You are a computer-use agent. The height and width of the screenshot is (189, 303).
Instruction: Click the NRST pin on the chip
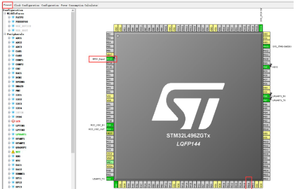point(110,133)
